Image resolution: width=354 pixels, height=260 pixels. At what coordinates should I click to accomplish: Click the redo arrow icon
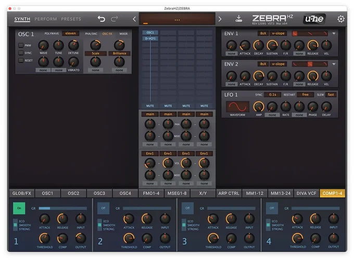(x=115, y=19)
